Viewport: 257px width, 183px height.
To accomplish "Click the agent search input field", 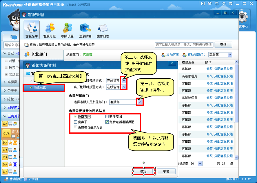I will pos(184,45).
